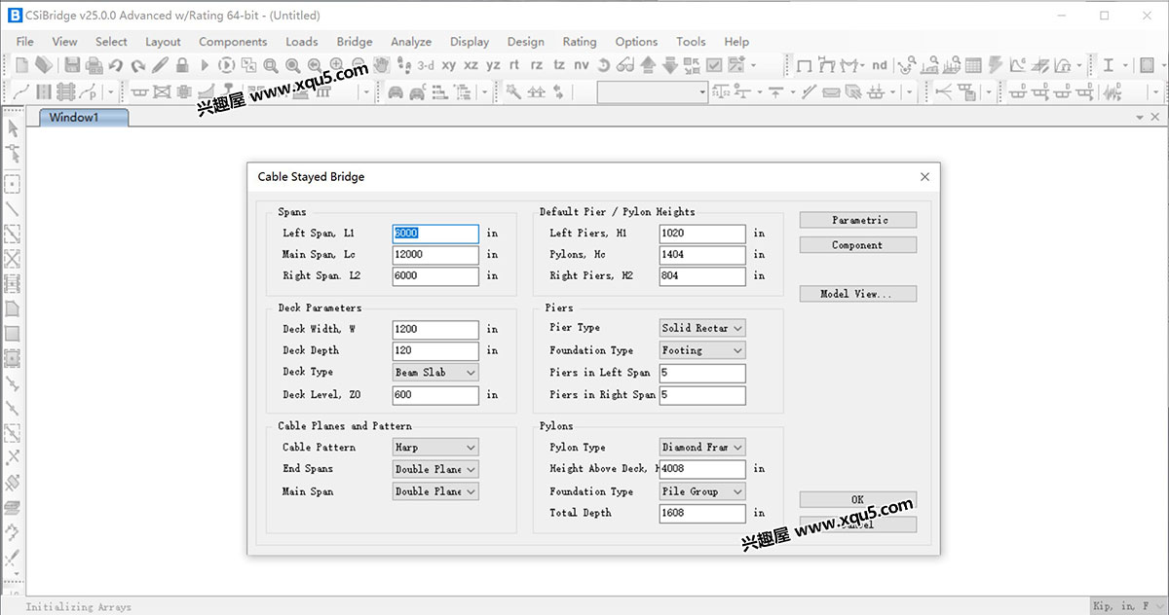Open the End Spans cable plane dropdown
The width and height of the screenshot is (1169, 615).
click(x=435, y=469)
